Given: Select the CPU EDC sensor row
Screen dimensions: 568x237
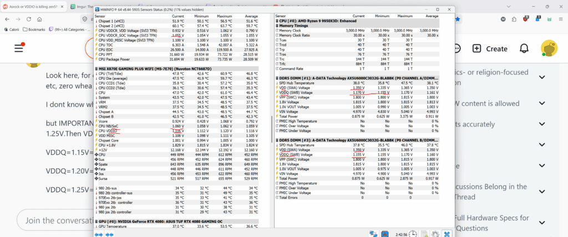Looking at the screenshot, I should coord(176,50).
